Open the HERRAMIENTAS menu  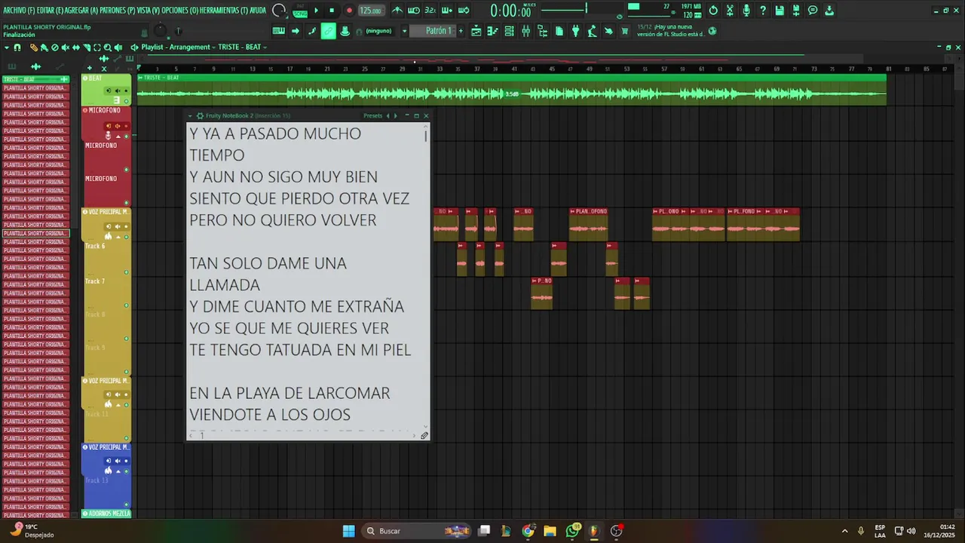tap(224, 11)
